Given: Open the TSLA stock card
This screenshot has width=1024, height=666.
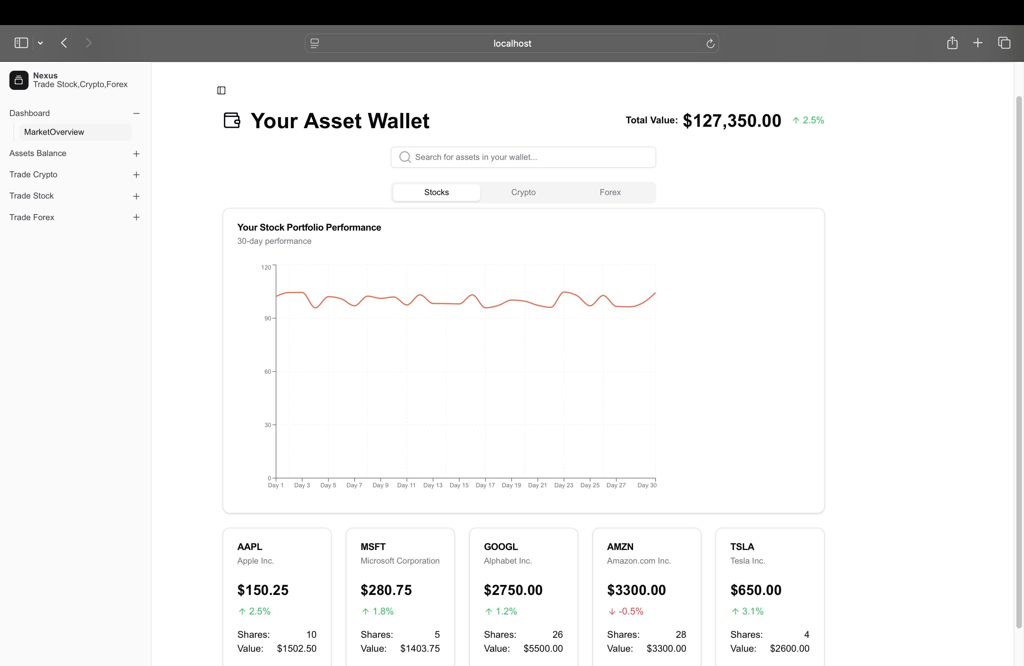Looking at the screenshot, I should (770, 597).
